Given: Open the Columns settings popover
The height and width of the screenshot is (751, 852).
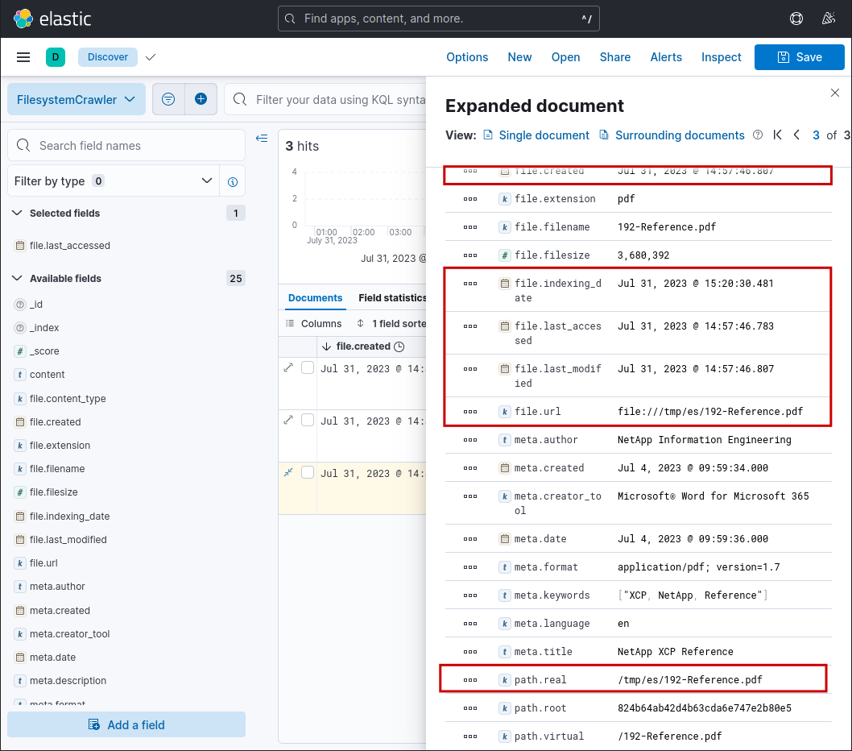Looking at the screenshot, I should tap(313, 324).
